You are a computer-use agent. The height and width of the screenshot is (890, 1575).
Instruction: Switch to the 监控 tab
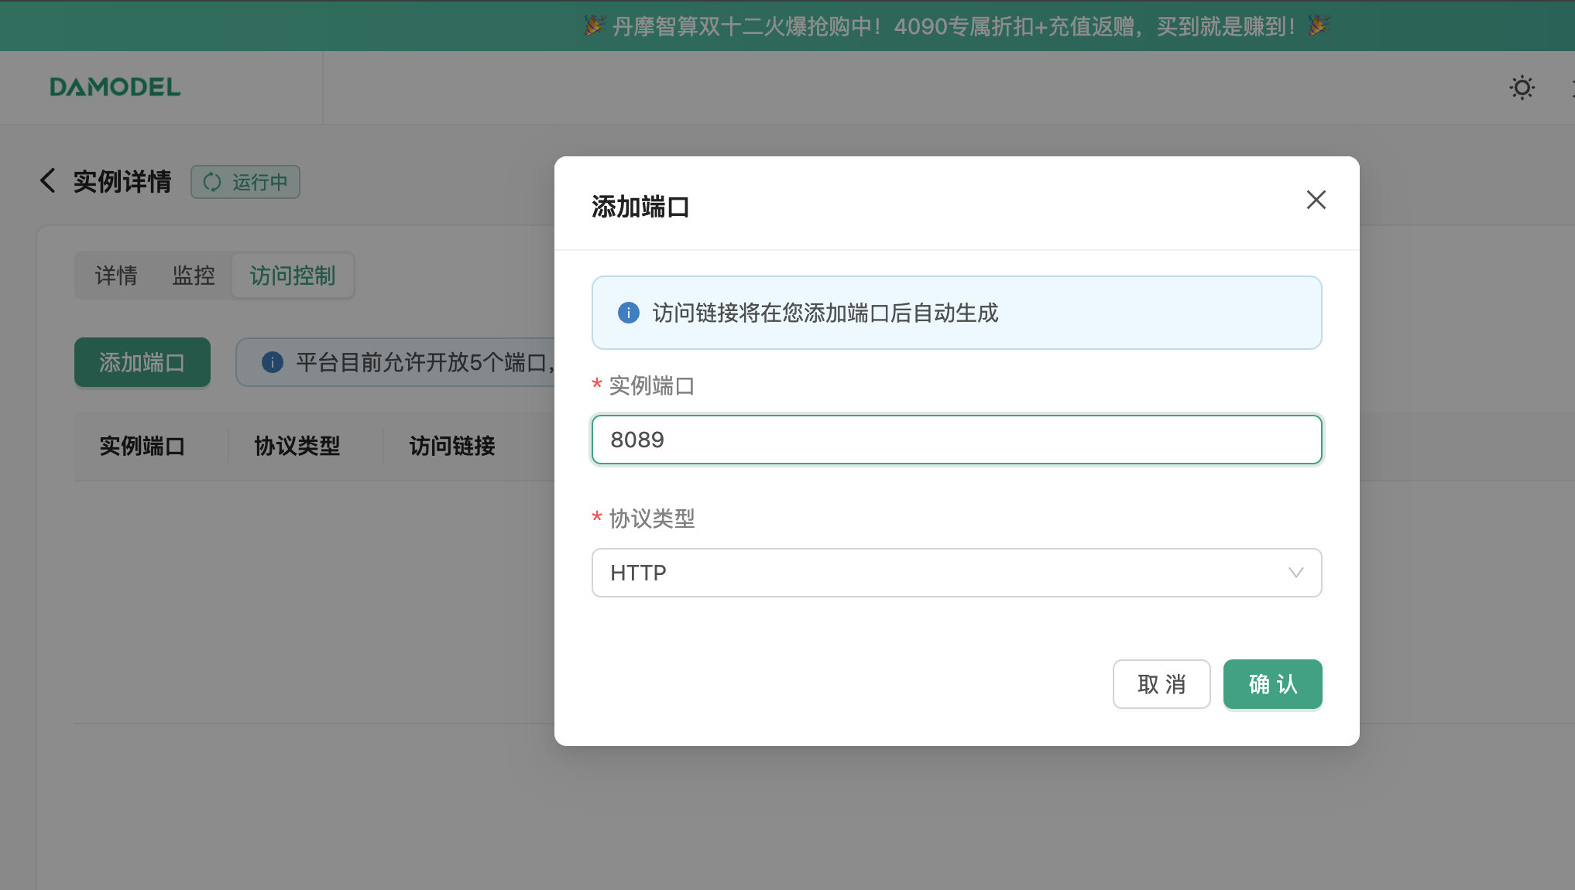[x=194, y=276]
